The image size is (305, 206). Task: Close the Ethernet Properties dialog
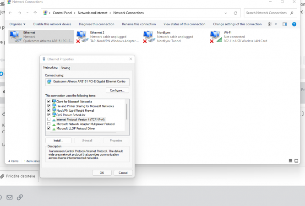(x=131, y=59)
